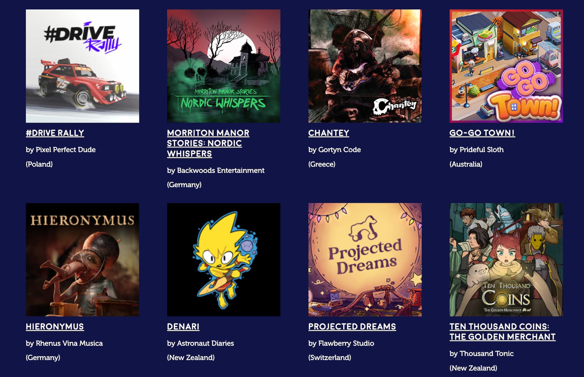Open the Go-Go Town! game artwork
The height and width of the screenshot is (377, 584).
point(506,66)
